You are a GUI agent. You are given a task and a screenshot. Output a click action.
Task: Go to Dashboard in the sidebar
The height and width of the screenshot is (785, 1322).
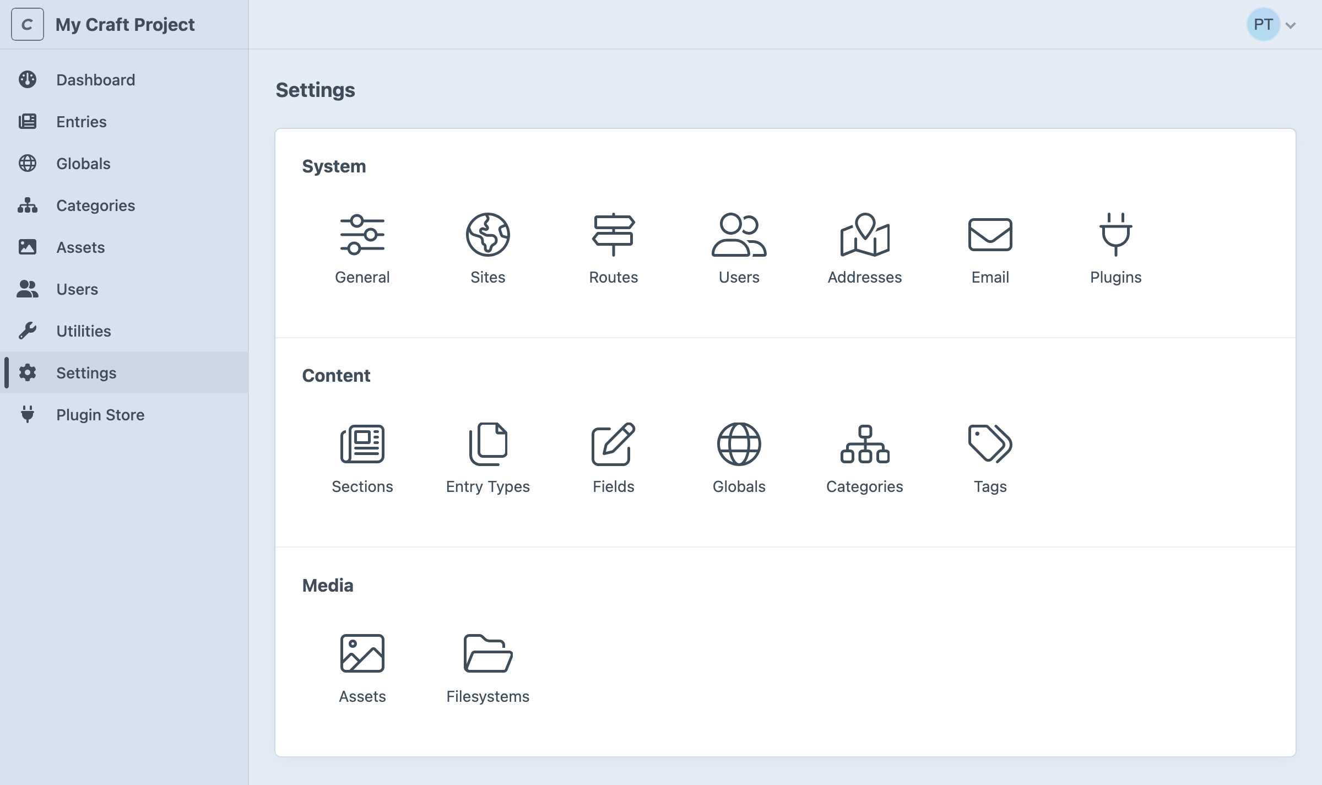coord(124,80)
